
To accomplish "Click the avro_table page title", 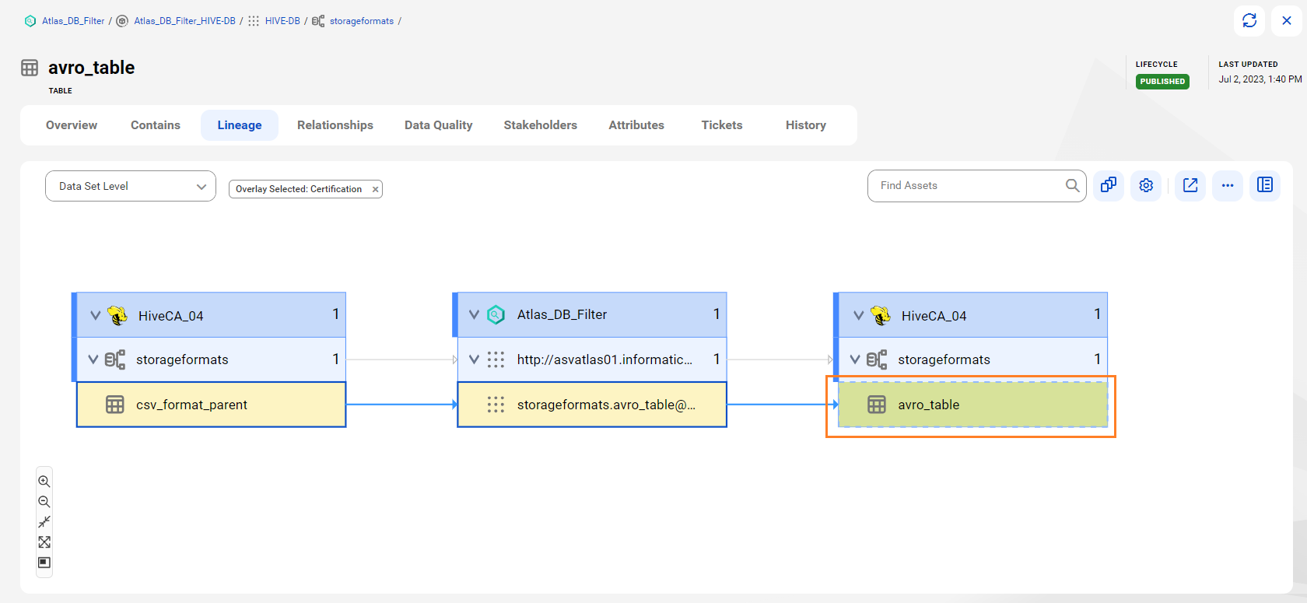I will 92,68.
